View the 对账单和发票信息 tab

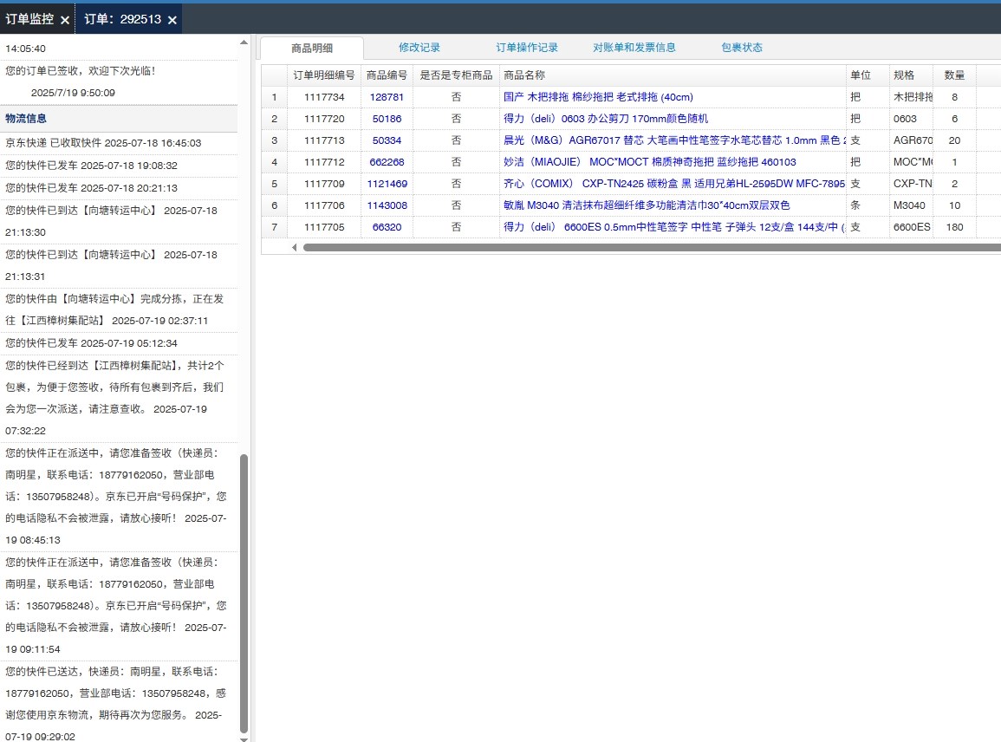click(634, 48)
